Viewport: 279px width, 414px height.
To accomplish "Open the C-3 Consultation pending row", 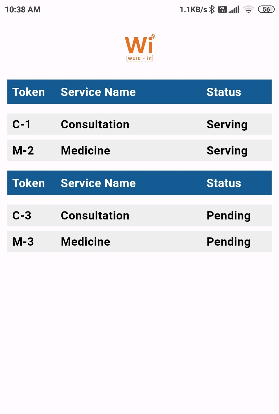I will (139, 215).
